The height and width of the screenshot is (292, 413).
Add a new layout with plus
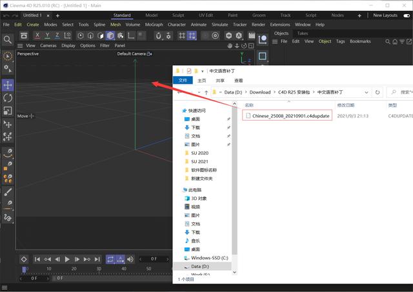[x=359, y=15]
